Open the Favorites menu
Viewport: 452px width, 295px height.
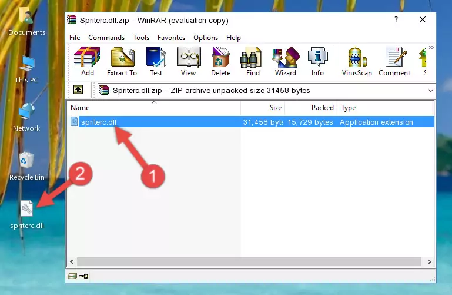point(171,38)
